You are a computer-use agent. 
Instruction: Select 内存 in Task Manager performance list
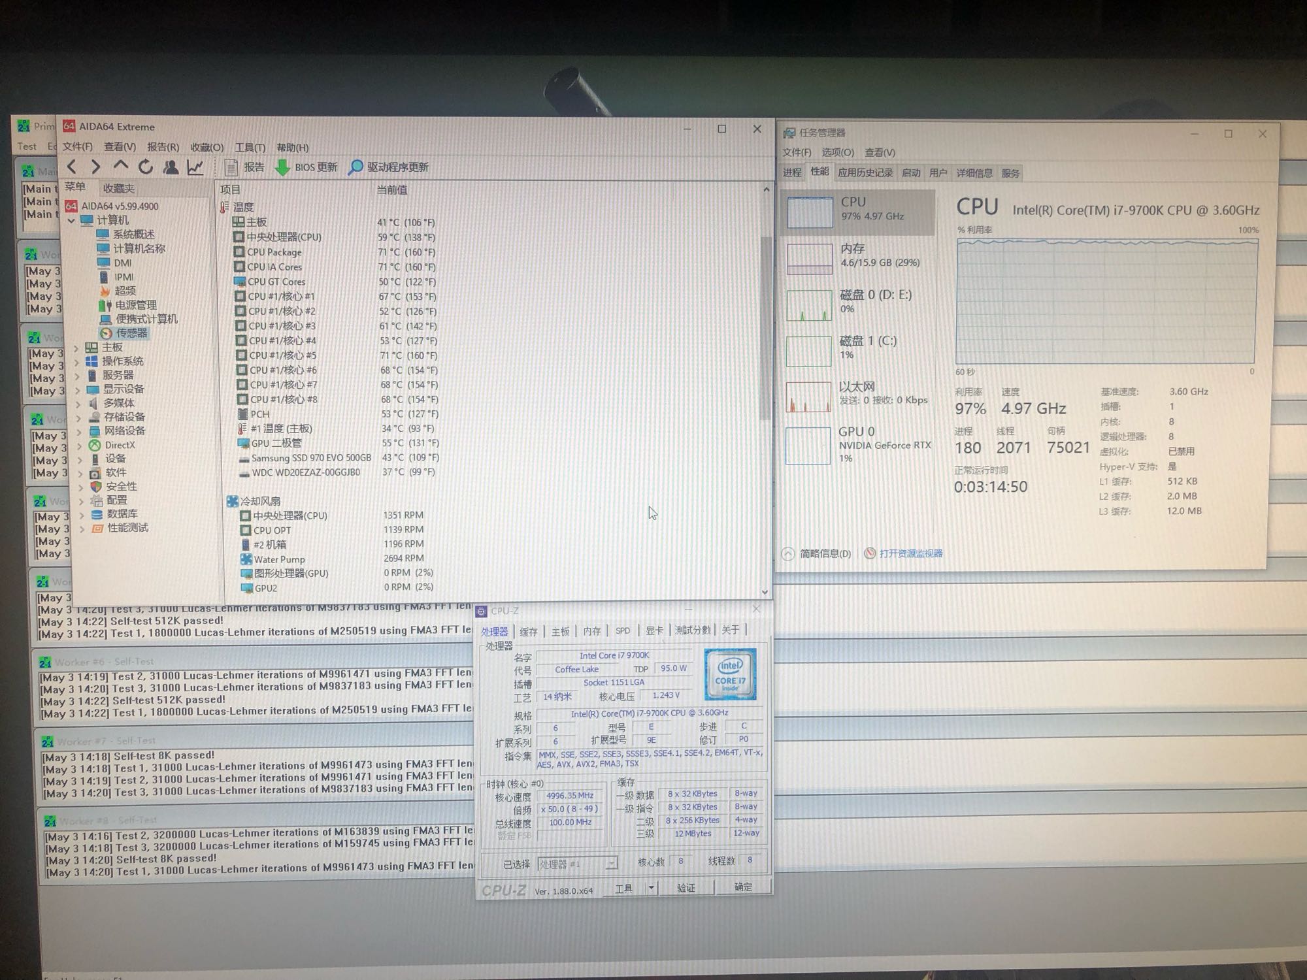click(860, 257)
